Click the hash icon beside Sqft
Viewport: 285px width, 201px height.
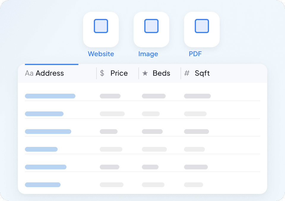[x=187, y=73]
